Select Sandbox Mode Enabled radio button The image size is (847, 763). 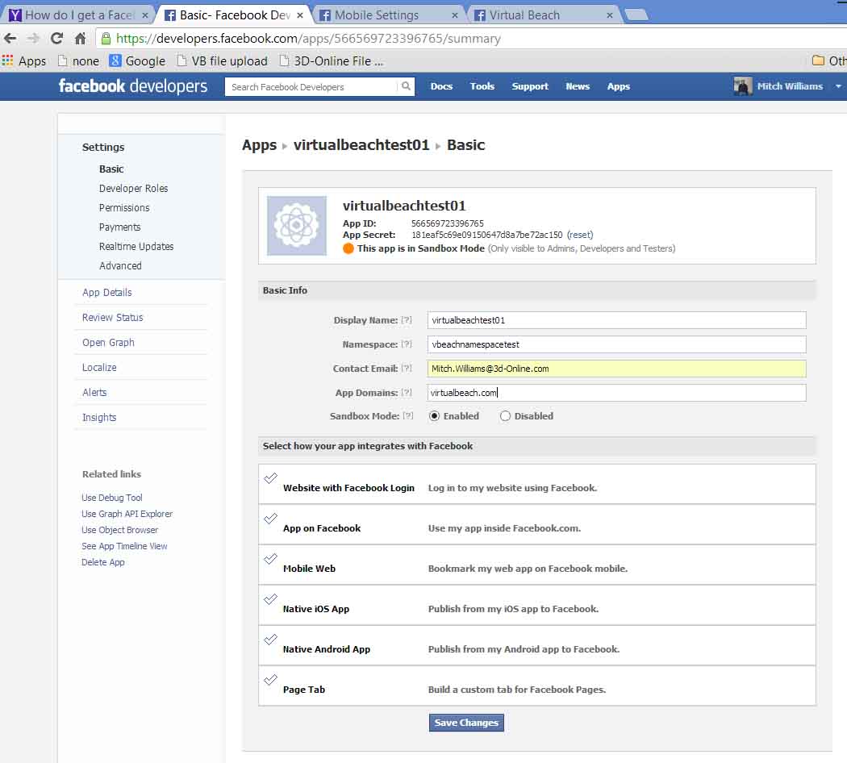coord(434,416)
